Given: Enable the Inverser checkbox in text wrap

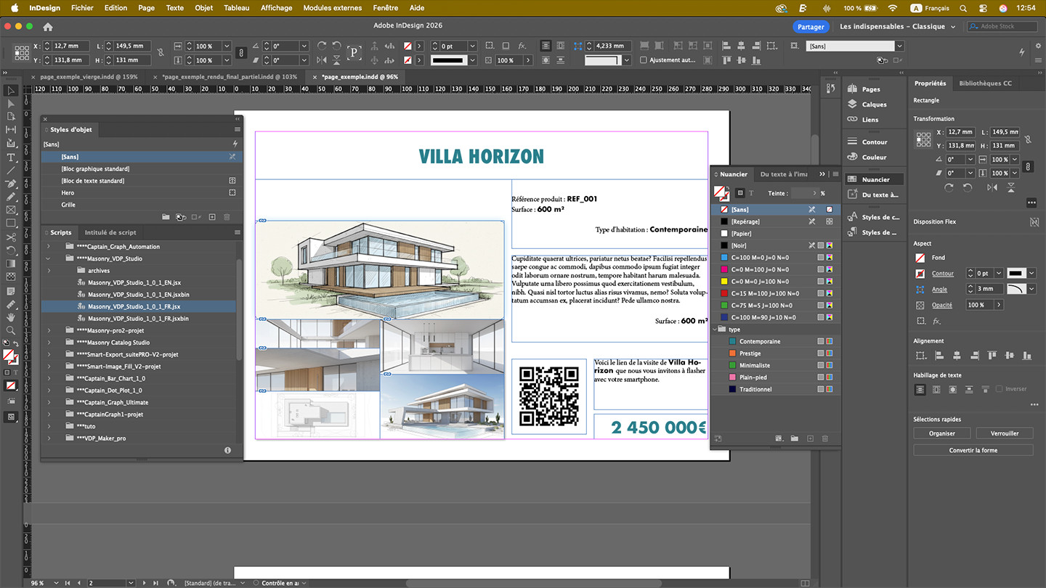Looking at the screenshot, I should [1000, 389].
